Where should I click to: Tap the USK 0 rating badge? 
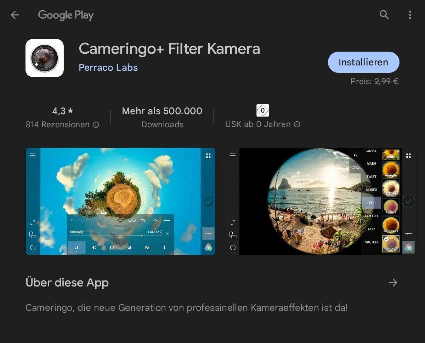263,110
